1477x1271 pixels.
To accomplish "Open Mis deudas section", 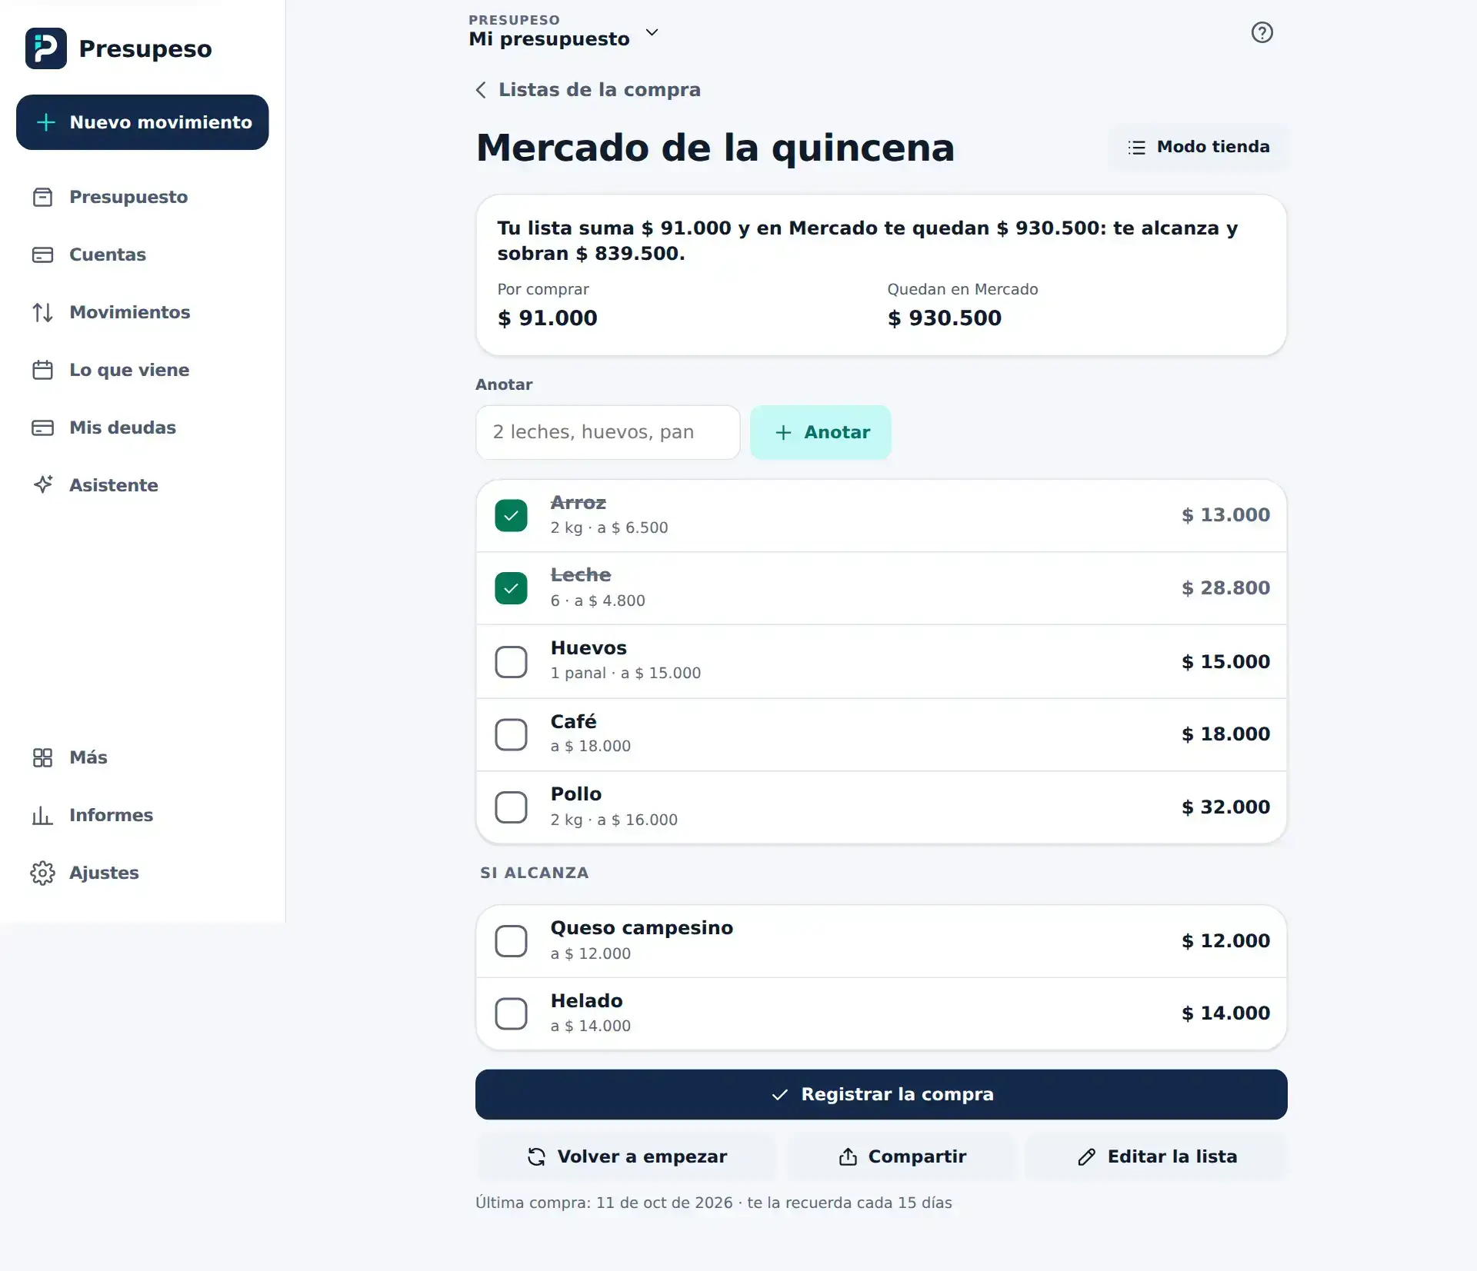I will click(142, 428).
